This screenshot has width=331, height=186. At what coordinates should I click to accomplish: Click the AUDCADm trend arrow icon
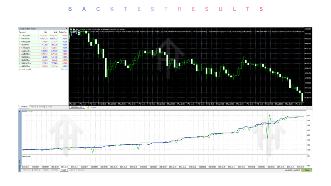pyautogui.click(x=20, y=51)
